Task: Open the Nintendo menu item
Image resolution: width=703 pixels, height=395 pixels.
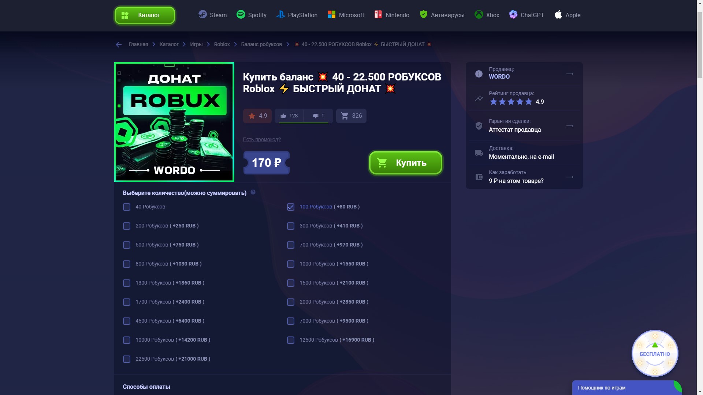Action: click(x=392, y=15)
